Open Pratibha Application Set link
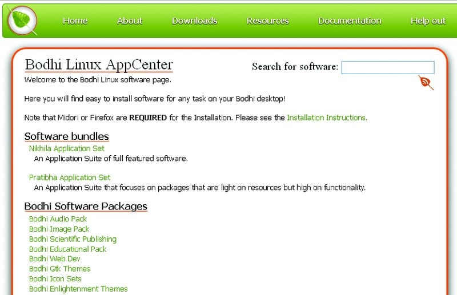The image size is (457, 295). [70, 177]
